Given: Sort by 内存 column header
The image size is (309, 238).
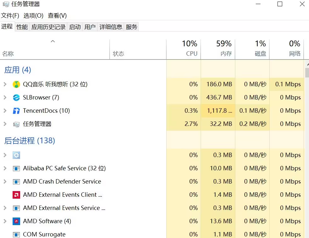Looking at the screenshot, I should [x=218, y=49].
